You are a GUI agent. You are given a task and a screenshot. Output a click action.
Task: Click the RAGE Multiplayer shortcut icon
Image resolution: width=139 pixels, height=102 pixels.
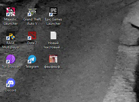[x=11, y=35]
